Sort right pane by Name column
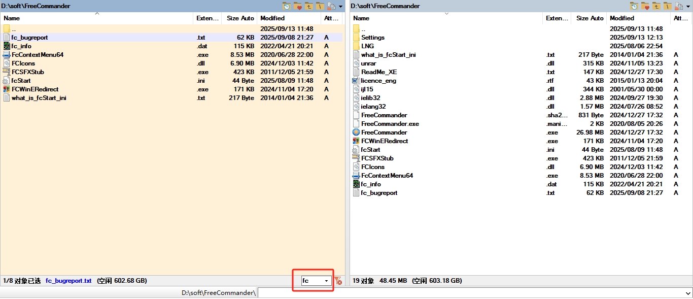This screenshot has height=299, width=693. [x=446, y=18]
